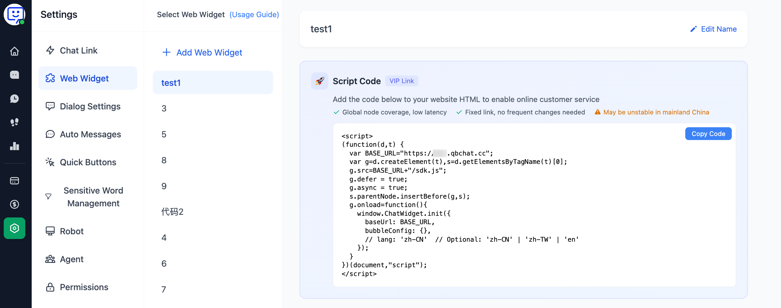This screenshot has height=308, width=781.
Task: Open Sensitive Word Management
Action: click(x=88, y=197)
